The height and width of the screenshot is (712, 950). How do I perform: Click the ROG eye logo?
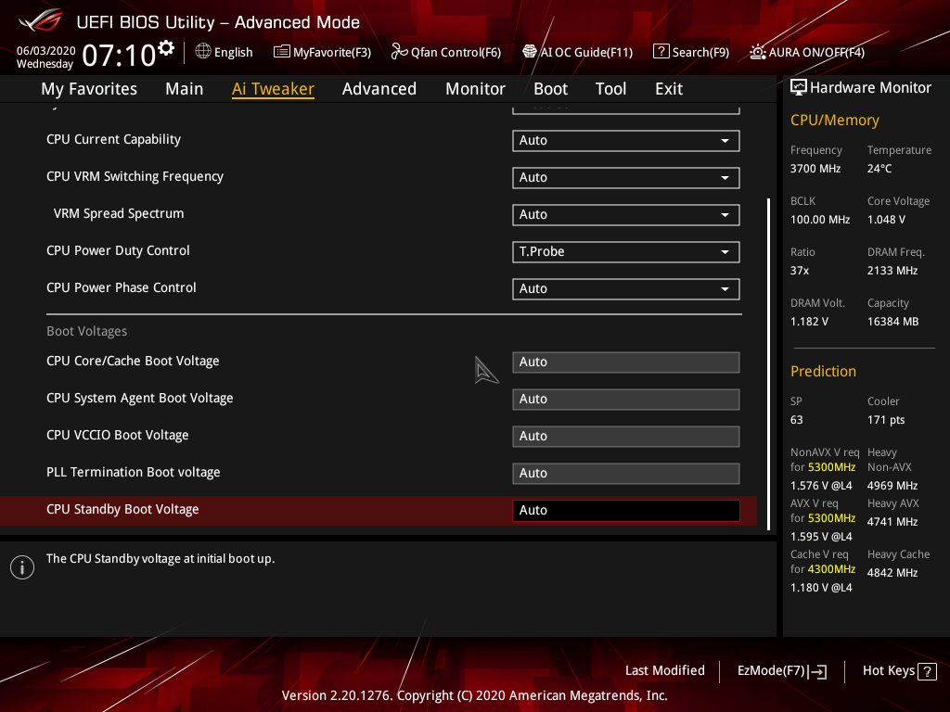tap(37, 20)
